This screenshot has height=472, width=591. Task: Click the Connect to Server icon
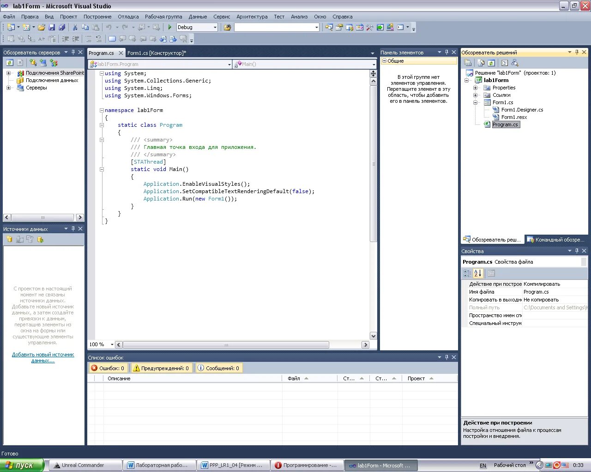pos(43,63)
